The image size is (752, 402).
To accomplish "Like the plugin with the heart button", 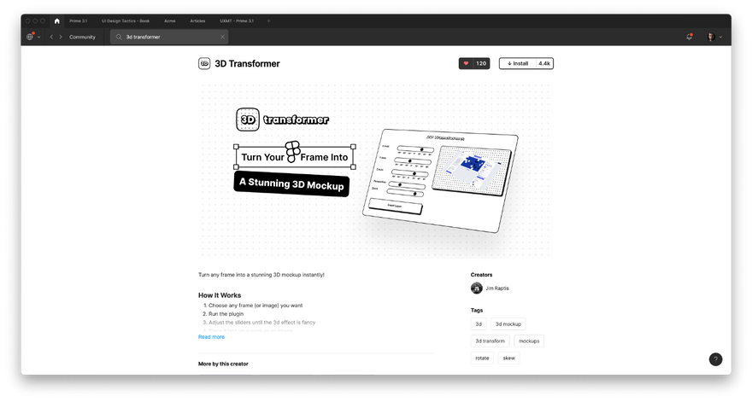I will [466, 63].
